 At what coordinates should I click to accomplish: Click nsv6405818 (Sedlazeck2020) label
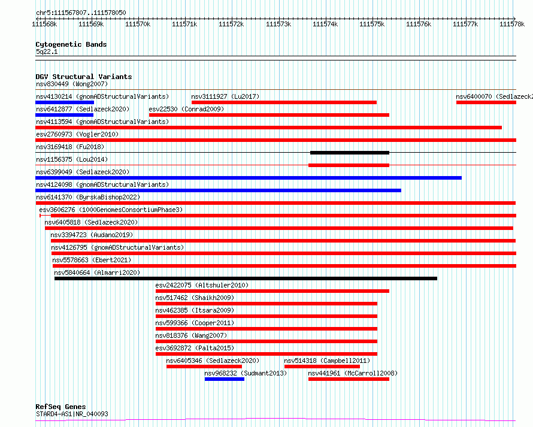click(x=91, y=222)
